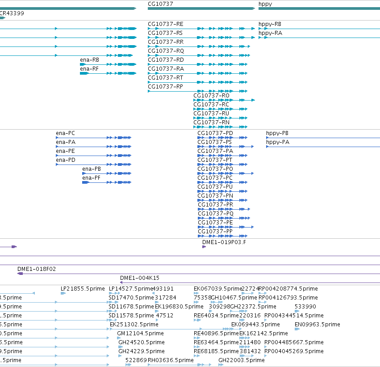This screenshot has width=380, height=367.
Task: Select EST SD11678.5prime
Action: click(x=131, y=307)
